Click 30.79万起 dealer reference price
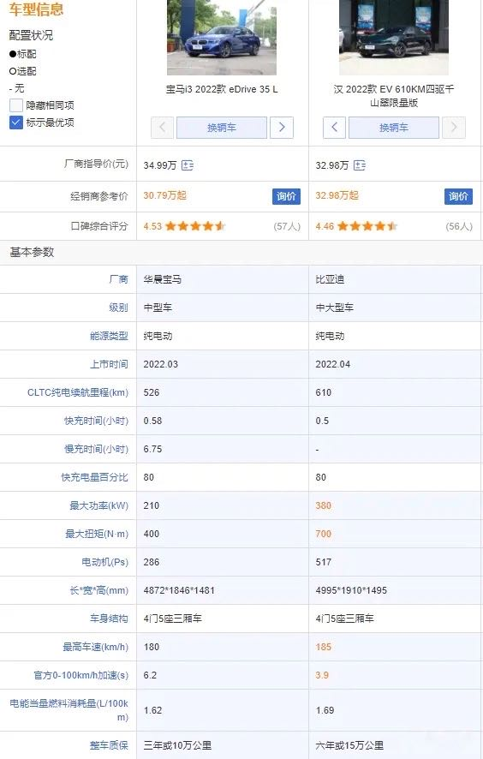Viewport: 483px width, 759px height. pos(165,195)
